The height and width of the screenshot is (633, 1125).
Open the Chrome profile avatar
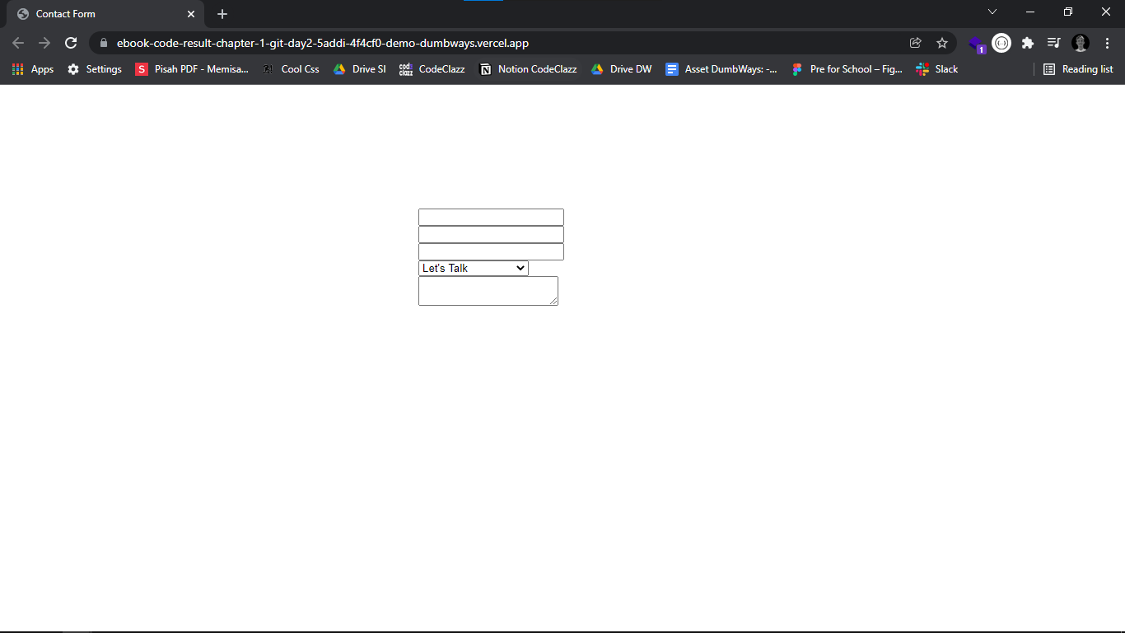[1081, 43]
